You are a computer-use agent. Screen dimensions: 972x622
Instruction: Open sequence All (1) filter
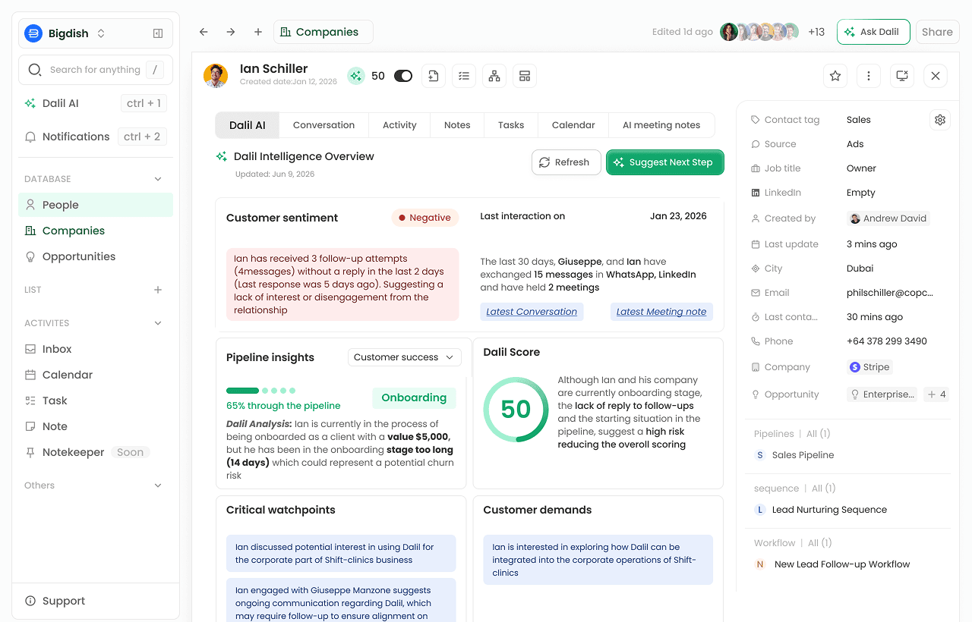point(823,488)
